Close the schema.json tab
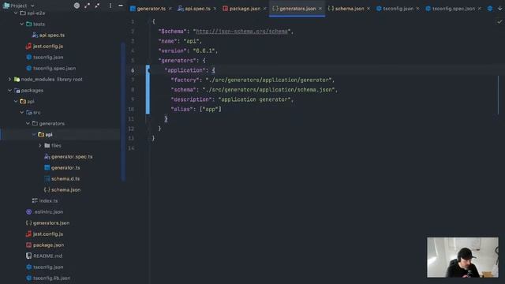The width and height of the screenshot is (505, 284). point(368,9)
